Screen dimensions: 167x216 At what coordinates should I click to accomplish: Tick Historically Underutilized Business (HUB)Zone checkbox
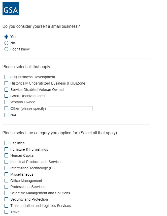[7, 83]
